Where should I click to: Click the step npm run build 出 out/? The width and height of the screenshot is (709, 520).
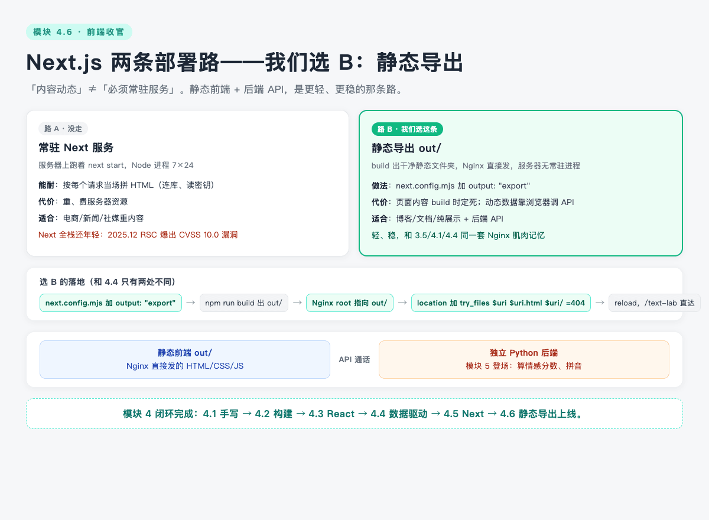pos(243,303)
